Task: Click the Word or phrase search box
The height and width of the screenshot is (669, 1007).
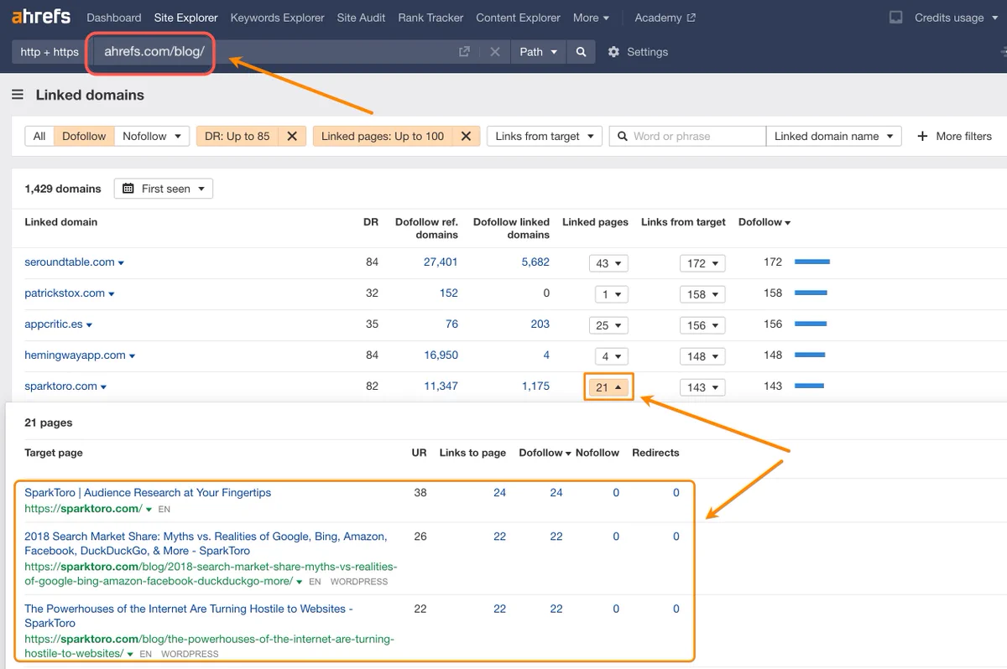Action: 687,136
